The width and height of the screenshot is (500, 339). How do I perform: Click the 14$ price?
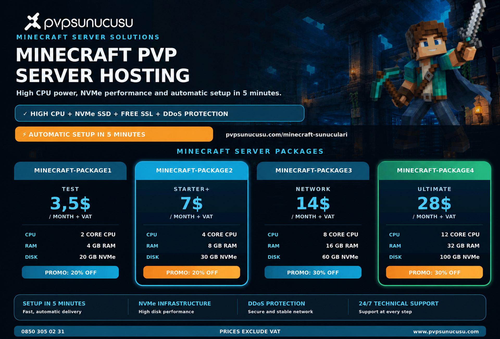[313, 203]
